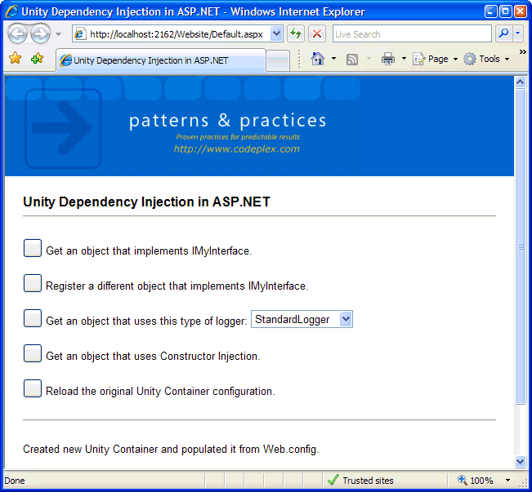Go forward with the browser Forward arrow
The width and height of the screenshot is (532, 492).
tap(40, 33)
